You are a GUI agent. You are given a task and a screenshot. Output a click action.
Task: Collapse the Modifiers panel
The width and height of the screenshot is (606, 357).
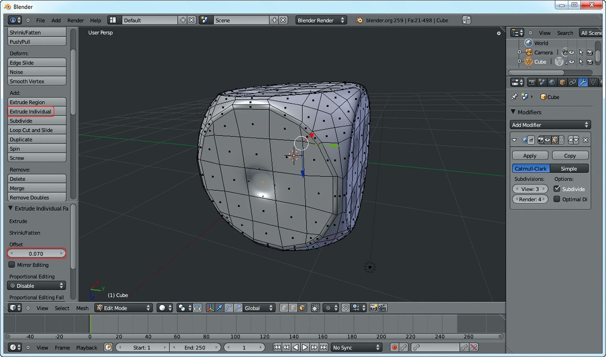pyautogui.click(x=513, y=112)
